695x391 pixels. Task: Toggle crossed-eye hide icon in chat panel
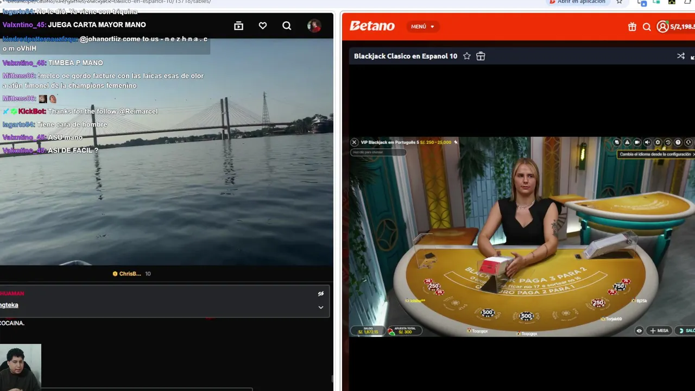[321, 293]
